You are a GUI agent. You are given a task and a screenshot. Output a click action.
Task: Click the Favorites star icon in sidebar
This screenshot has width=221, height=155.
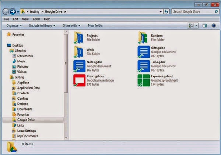[x=9, y=34]
